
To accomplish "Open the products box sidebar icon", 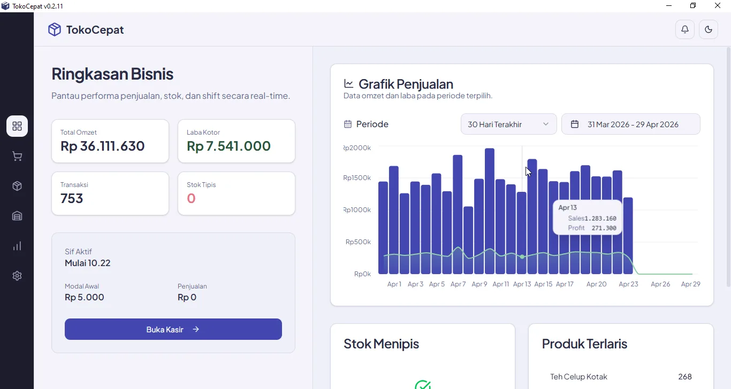I will [17, 186].
